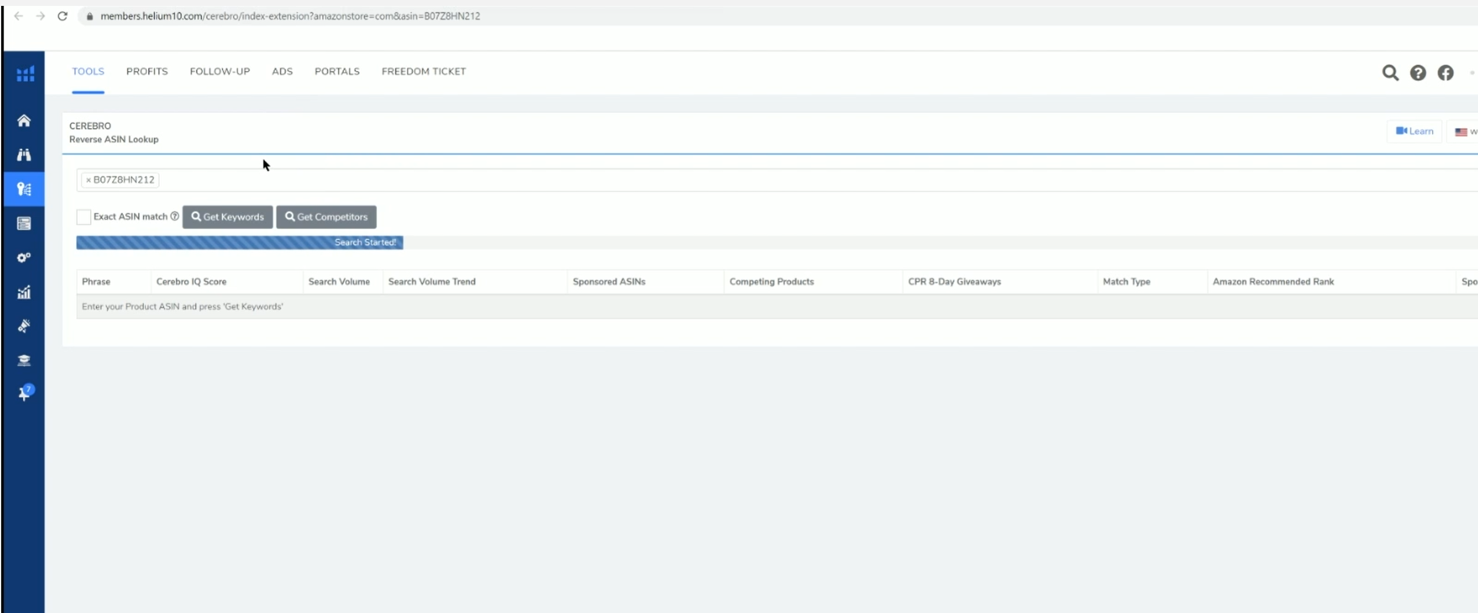Remove the B07Z8HN212 ASIN tag
Image resolution: width=1478 pixels, height=613 pixels.
pyautogui.click(x=89, y=180)
